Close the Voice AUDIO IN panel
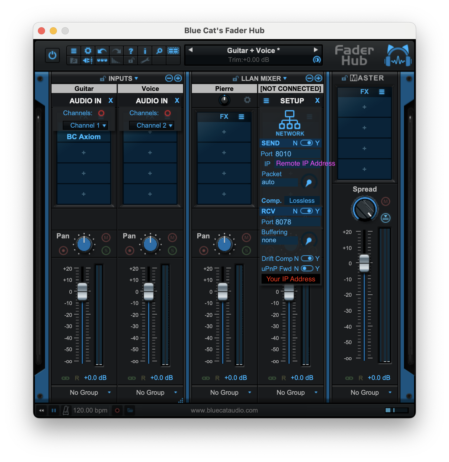 [177, 100]
